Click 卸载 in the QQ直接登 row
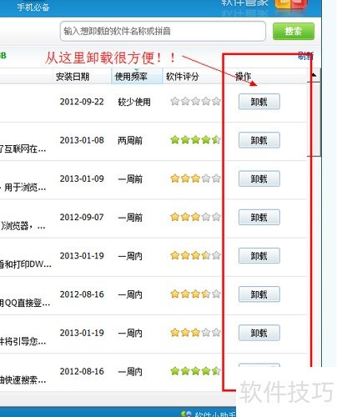Image resolution: width=337 pixels, height=417 pixels. point(259,294)
